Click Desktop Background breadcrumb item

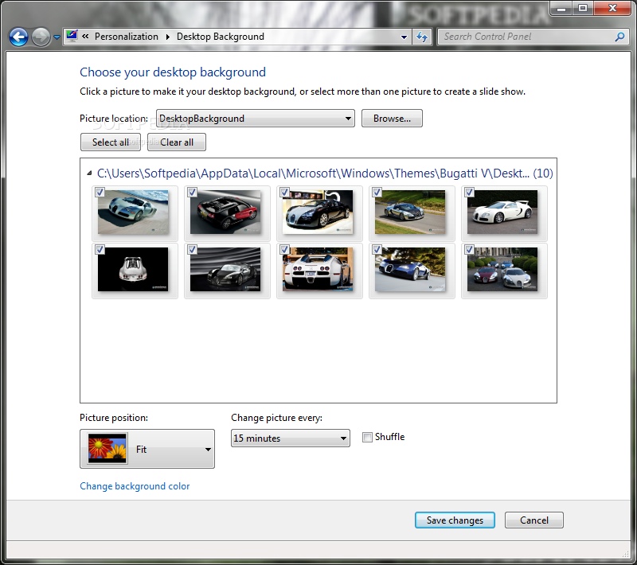(221, 37)
